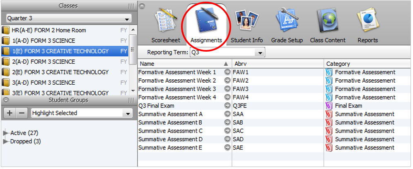Image resolution: width=413 pixels, height=169 pixels.
Task: Add a student group with plus button
Action: click(10, 113)
